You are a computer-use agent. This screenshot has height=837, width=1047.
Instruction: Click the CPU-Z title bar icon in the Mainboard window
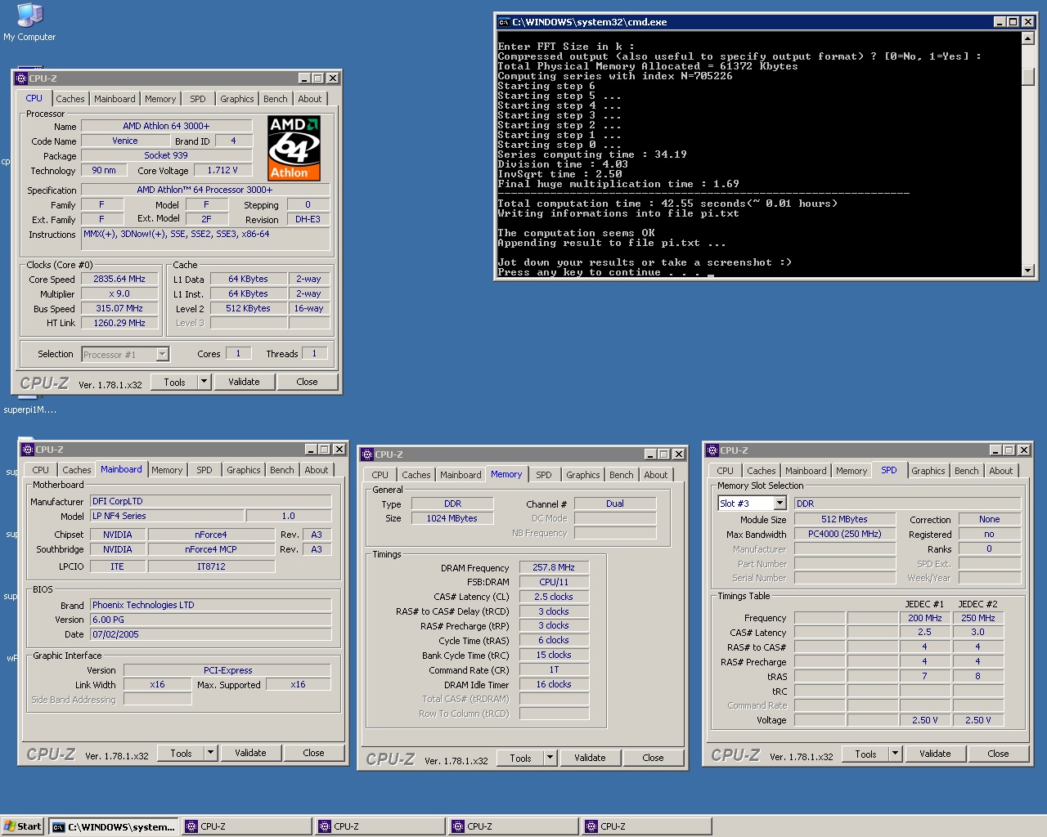(28, 450)
